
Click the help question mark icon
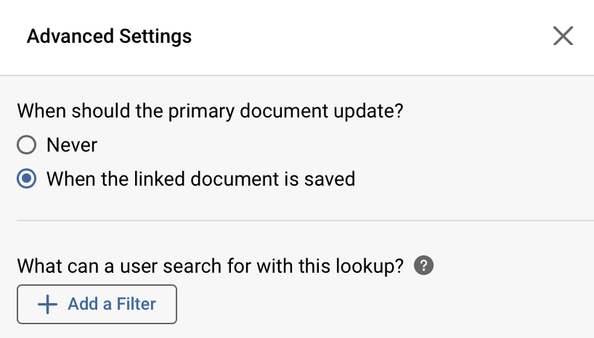(423, 266)
